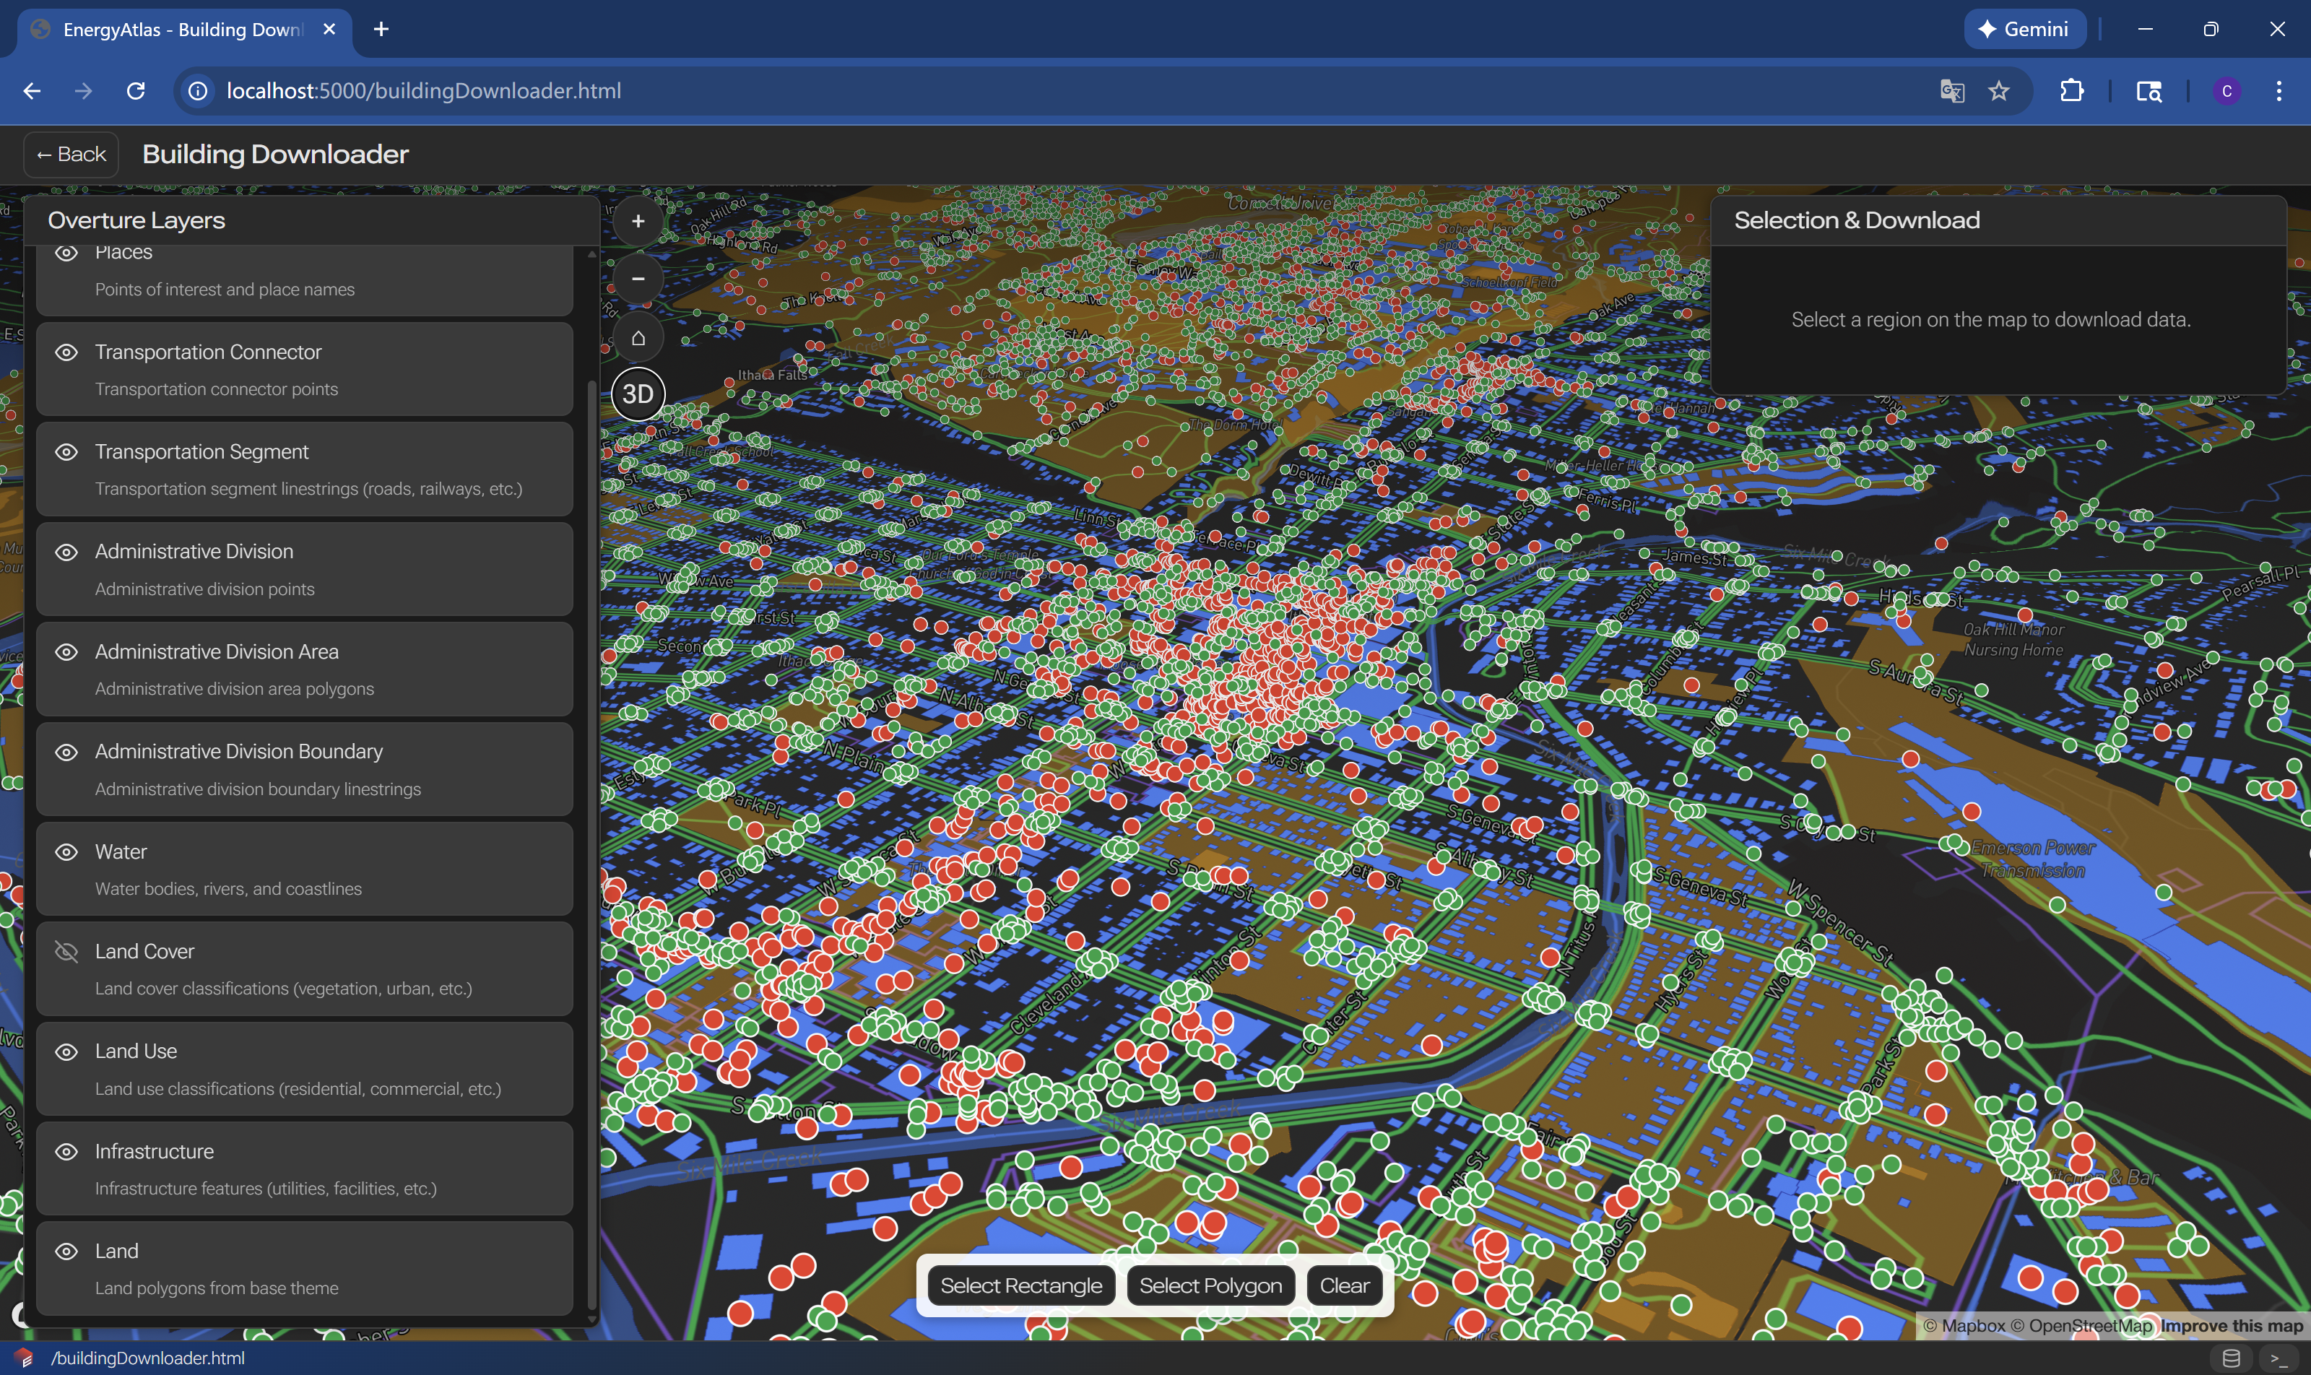
Task: Open the browser extensions menu
Action: (x=2071, y=91)
